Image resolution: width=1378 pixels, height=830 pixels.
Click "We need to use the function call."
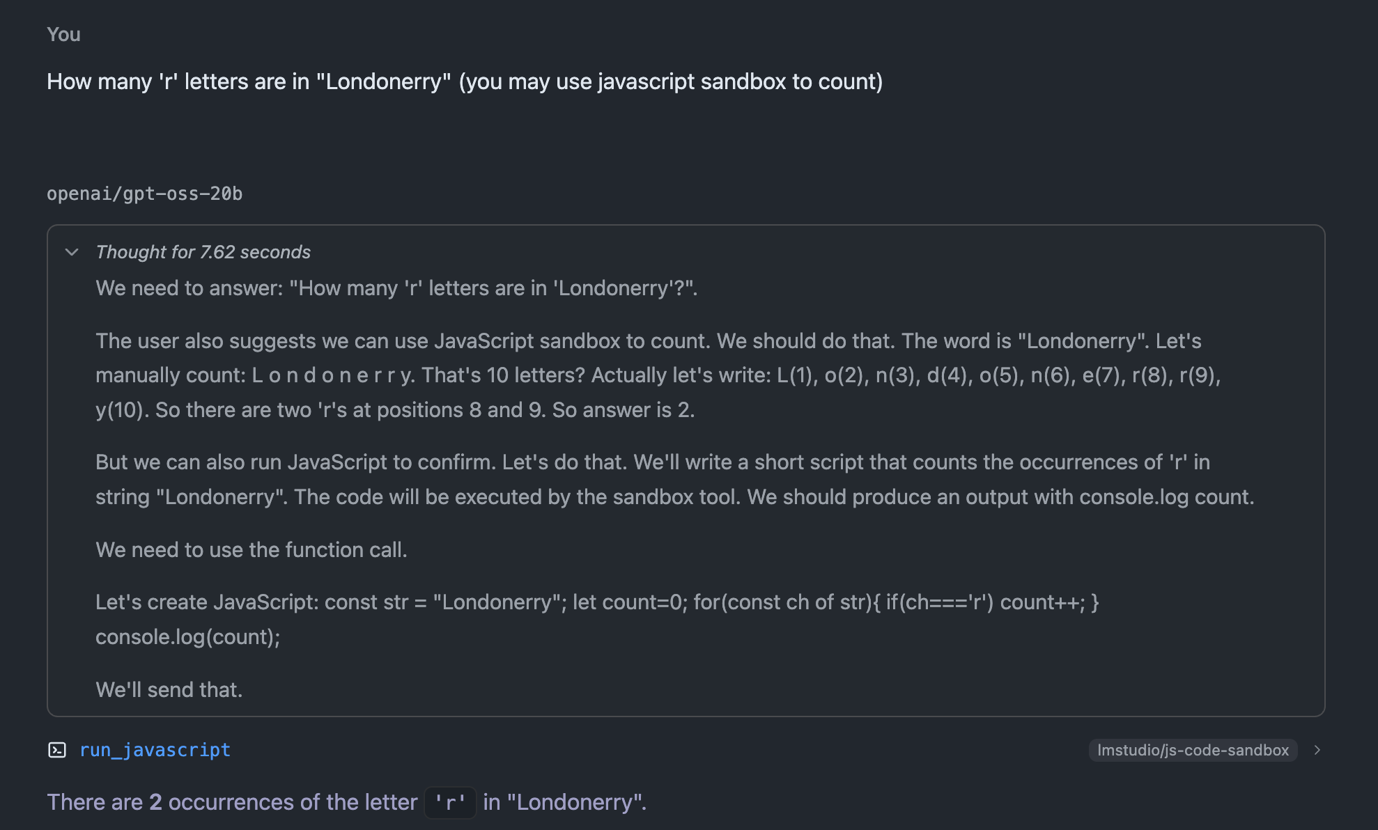pos(251,550)
